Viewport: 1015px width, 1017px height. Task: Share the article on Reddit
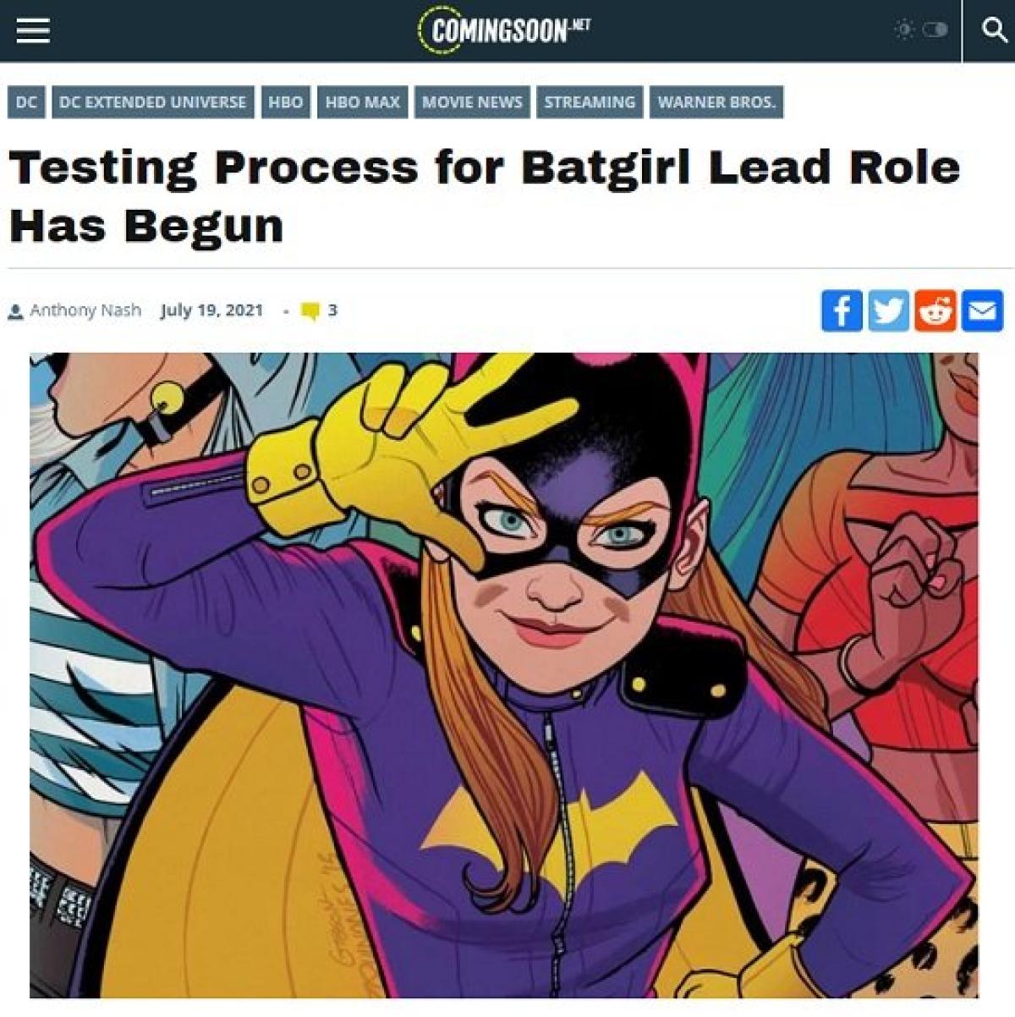click(x=935, y=311)
